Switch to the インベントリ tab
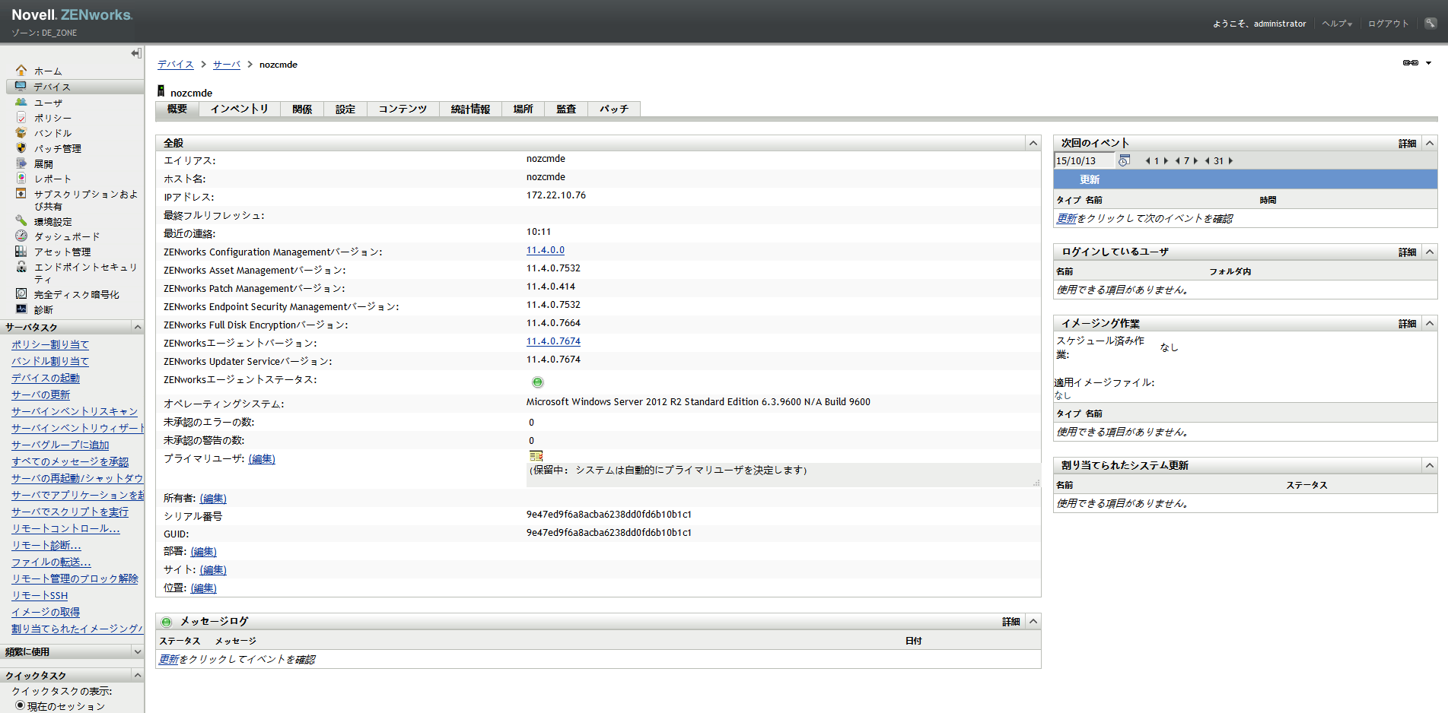The image size is (1448, 713). pyautogui.click(x=240, y=109)
